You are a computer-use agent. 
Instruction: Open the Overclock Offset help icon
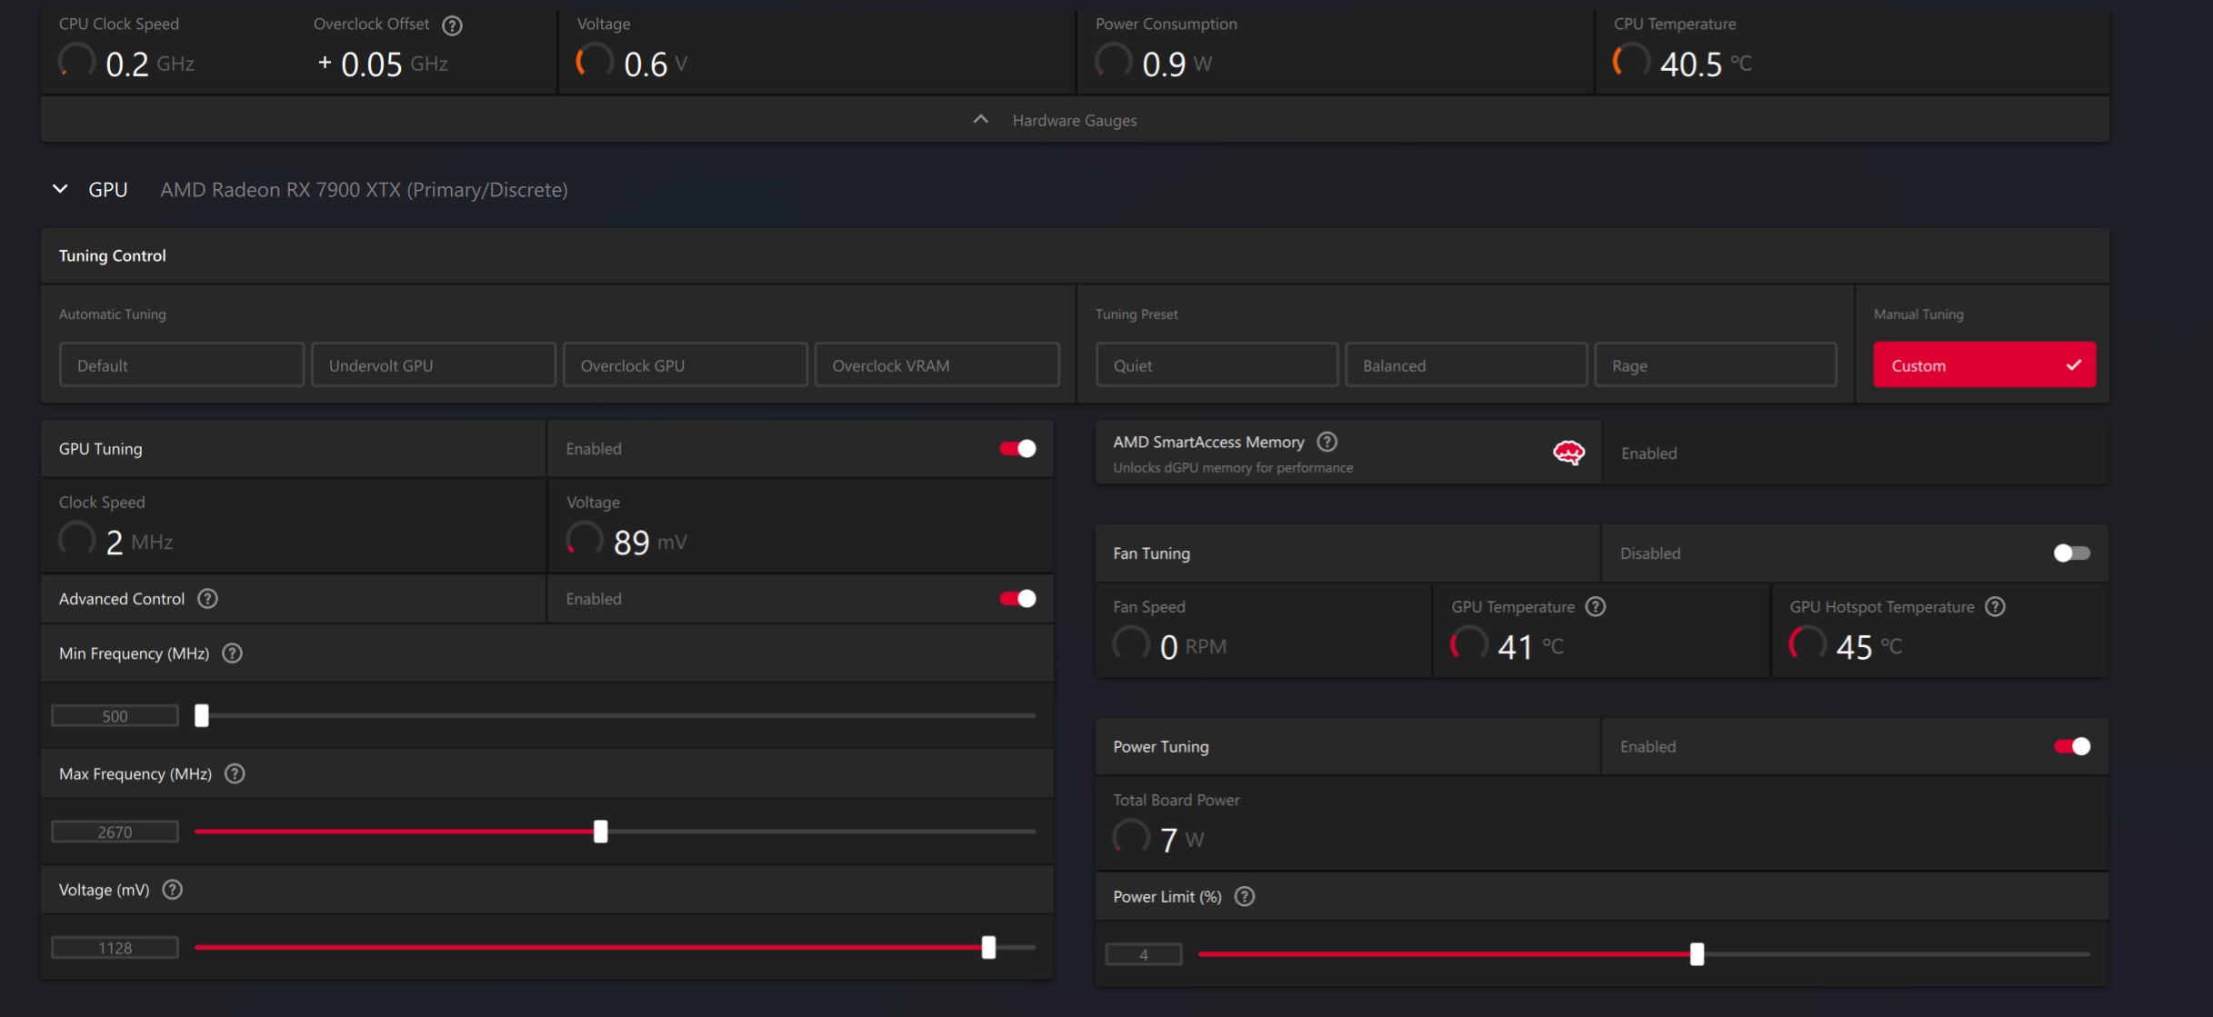[x=452, y=25]
